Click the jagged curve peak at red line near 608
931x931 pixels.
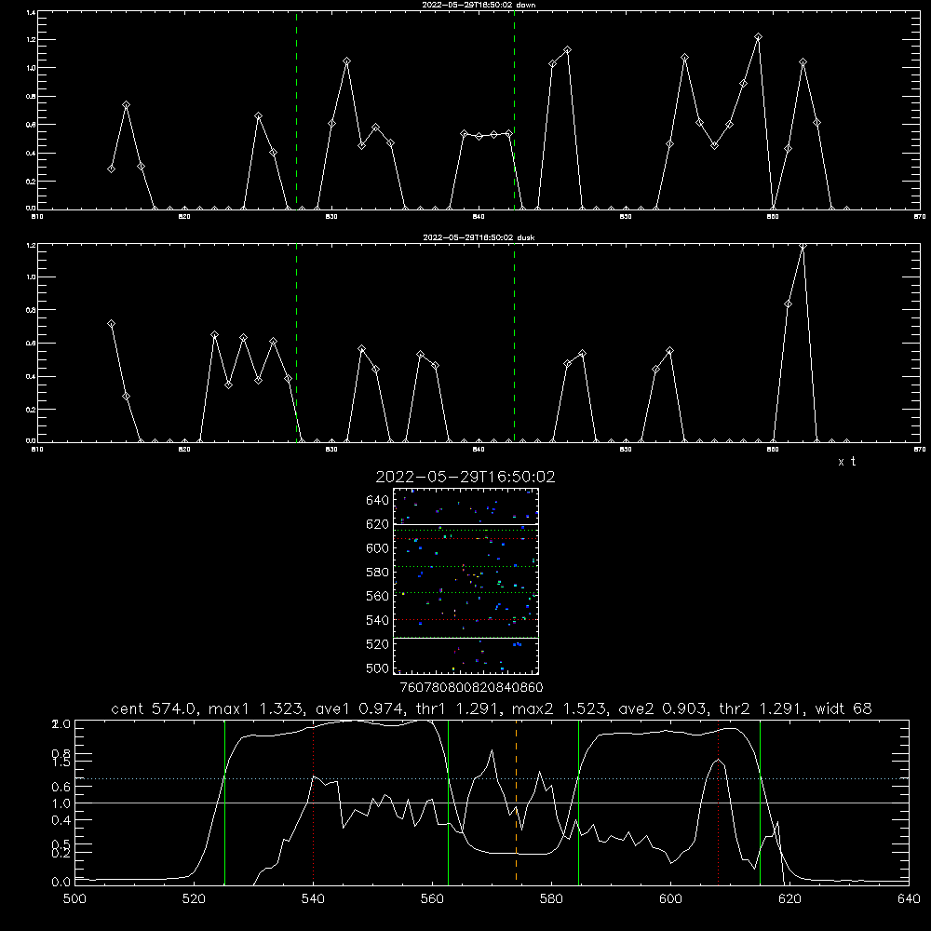coord(719,760)
